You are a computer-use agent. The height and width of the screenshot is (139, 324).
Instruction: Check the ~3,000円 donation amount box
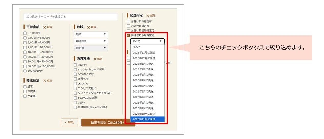(x=25, y=33)
